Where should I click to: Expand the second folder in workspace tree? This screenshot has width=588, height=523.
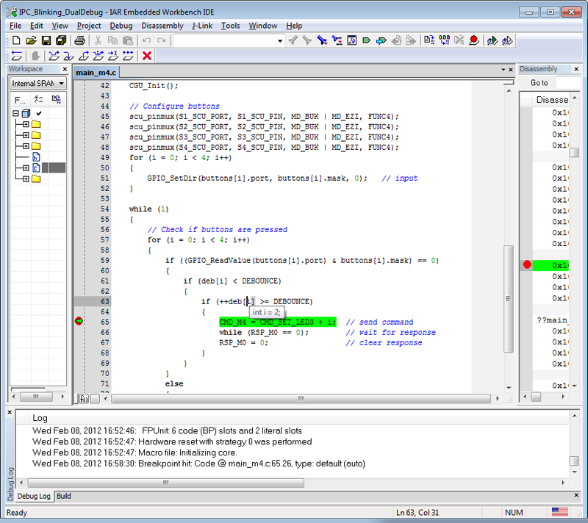pyautogui.click(x=26, y=135)
